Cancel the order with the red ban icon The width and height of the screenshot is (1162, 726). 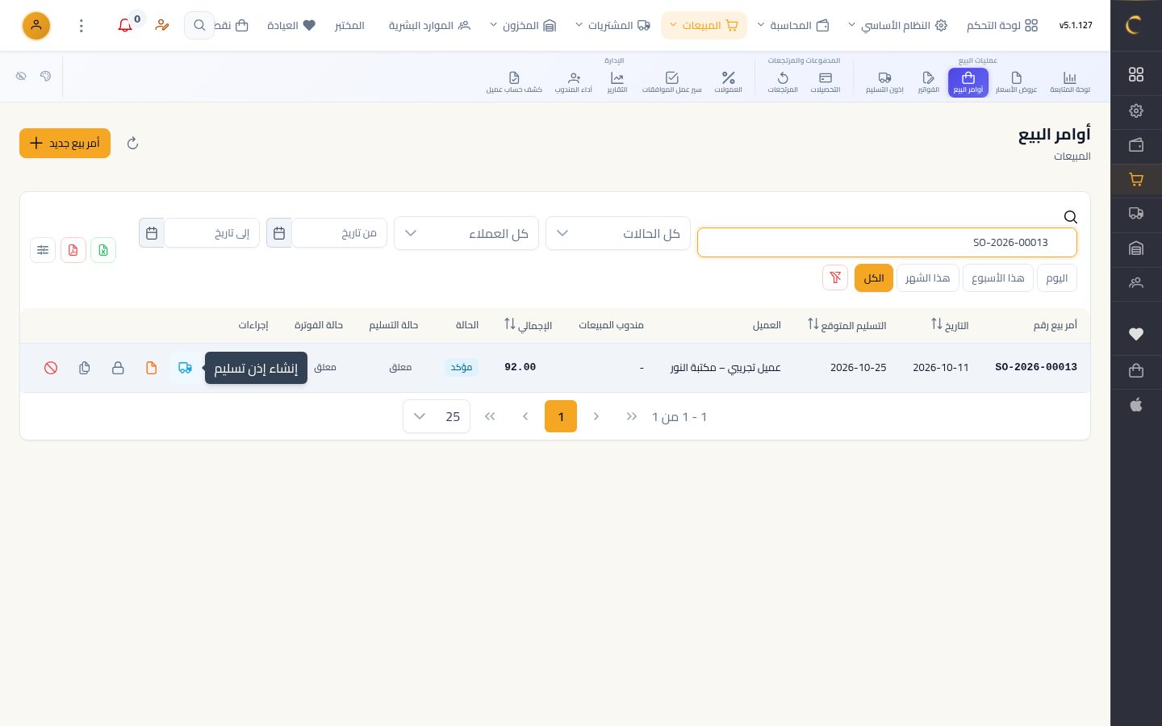51,368
